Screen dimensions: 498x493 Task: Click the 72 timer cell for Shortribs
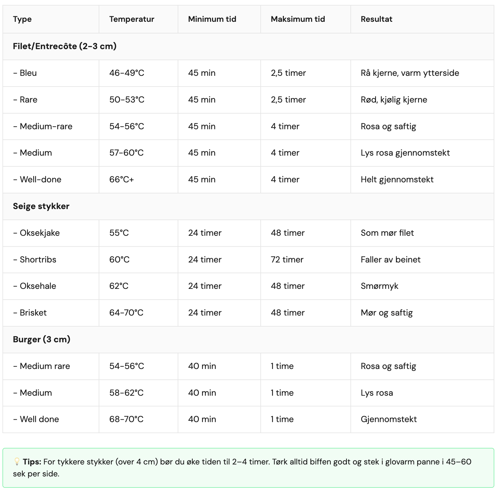pos(287,259)
